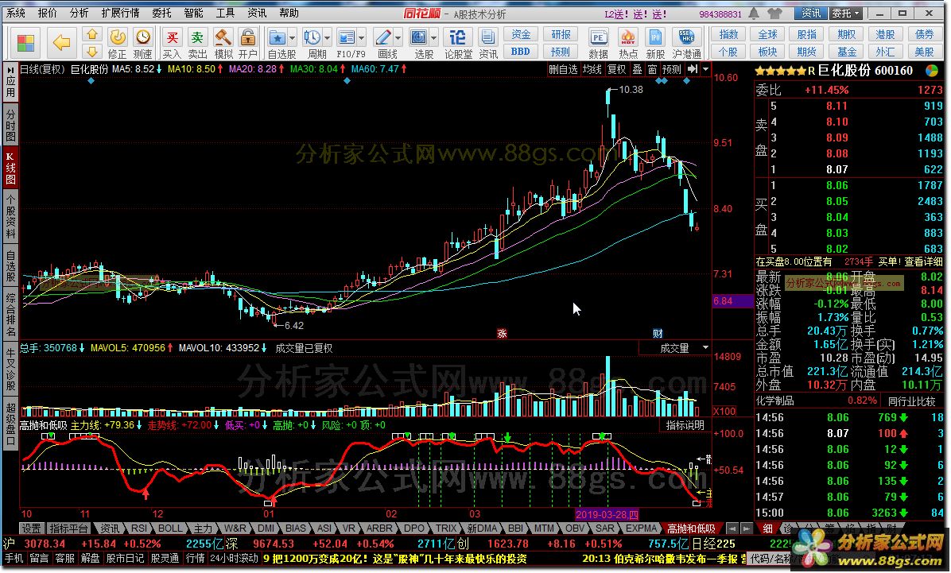Select the 画线 pencil tool
The height and width of the screenshot is (573, 951).
point(382,38)
